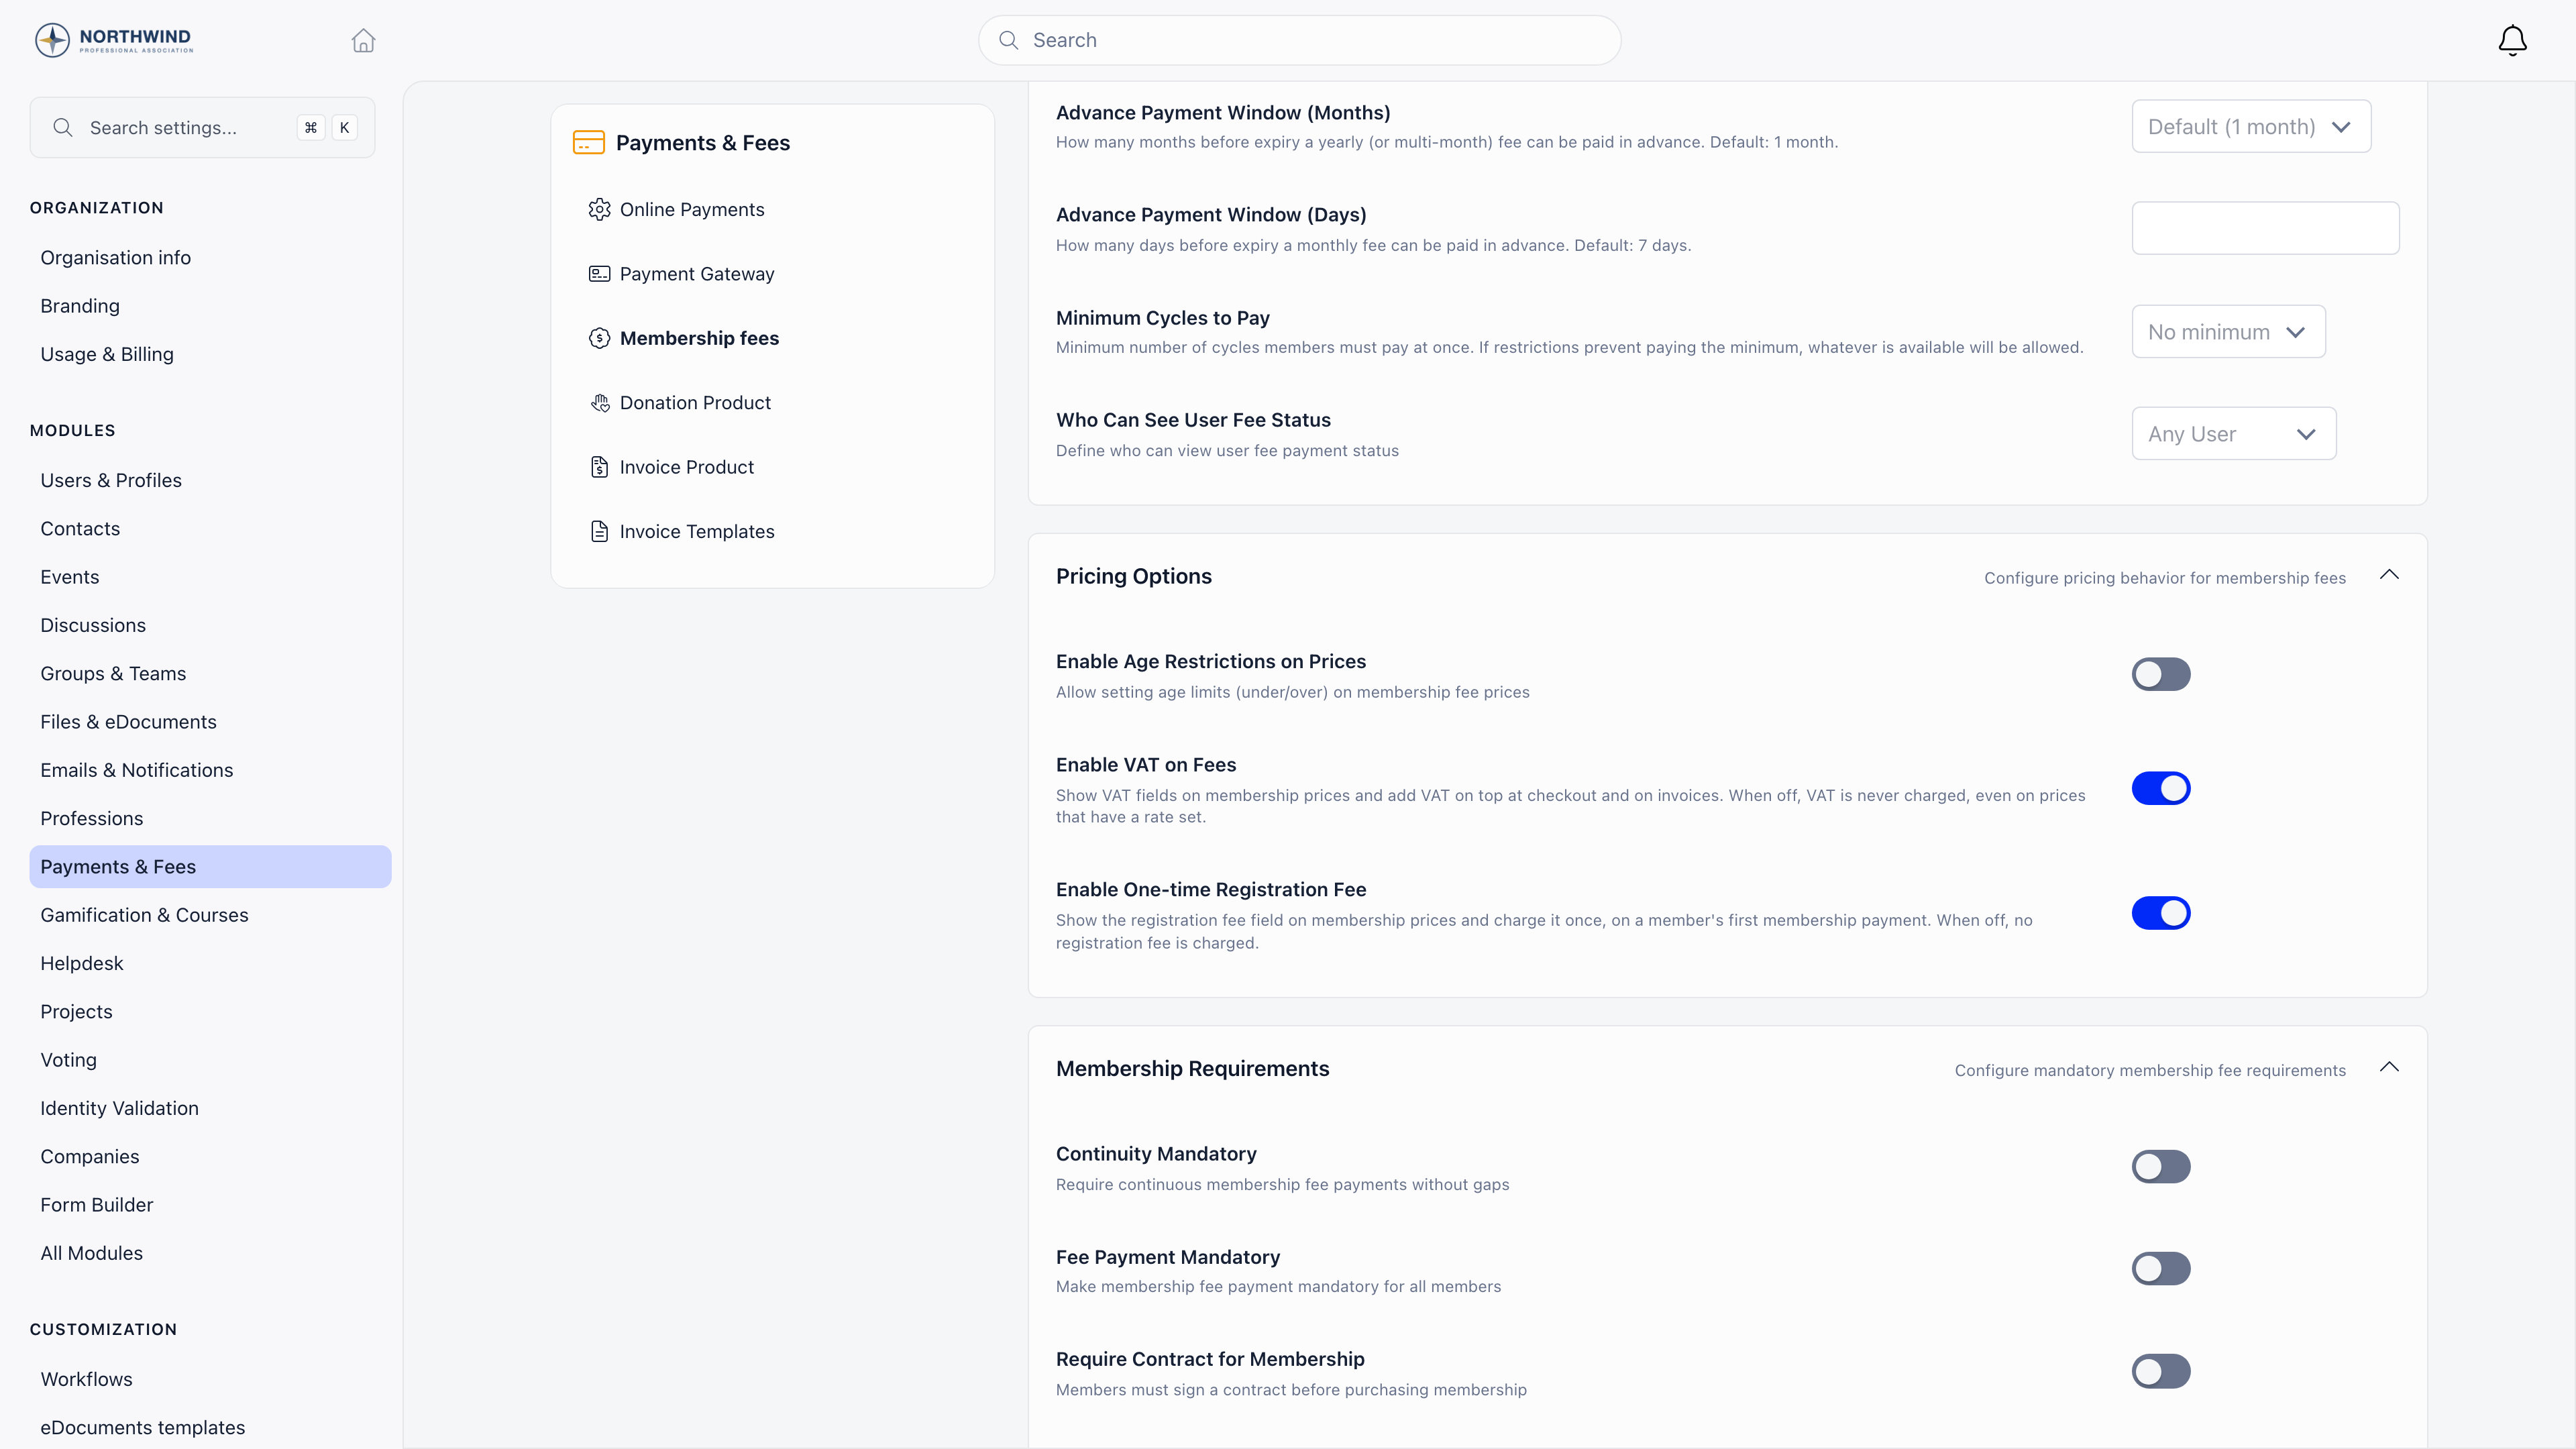The height and width of the screenshot is (1449, 2576).
Task: Click the top search magnifier icon
Action: [x=1009, y=40]
